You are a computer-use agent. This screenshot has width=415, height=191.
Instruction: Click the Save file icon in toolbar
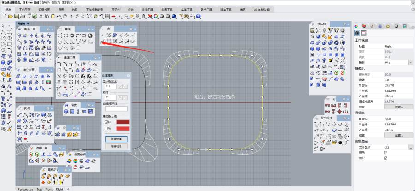pyautogui.click(x=16, y=16)
